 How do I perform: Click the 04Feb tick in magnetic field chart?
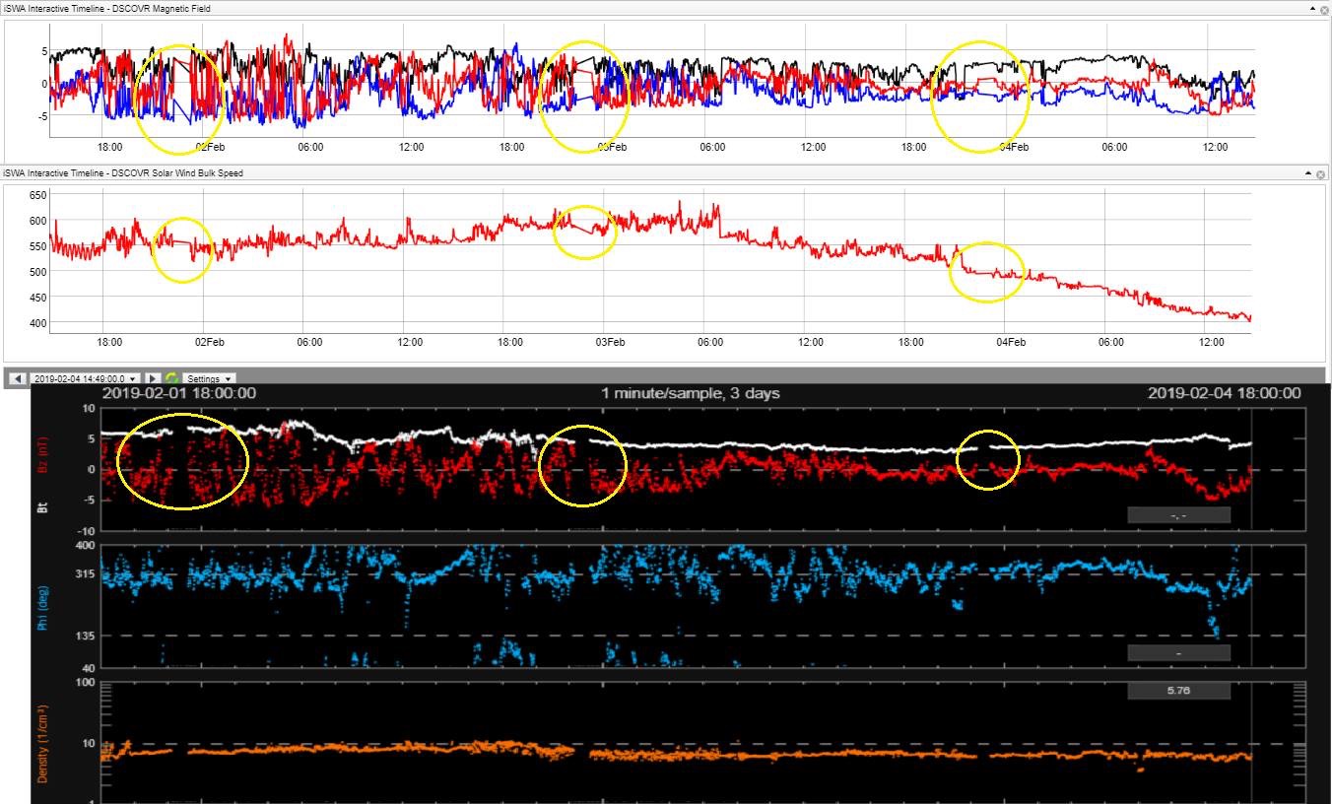point(1014,147)
